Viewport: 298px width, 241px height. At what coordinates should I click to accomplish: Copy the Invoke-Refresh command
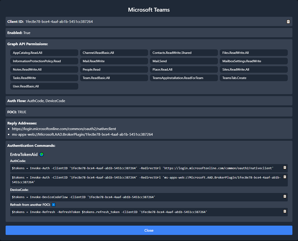(x=285, y=211)
